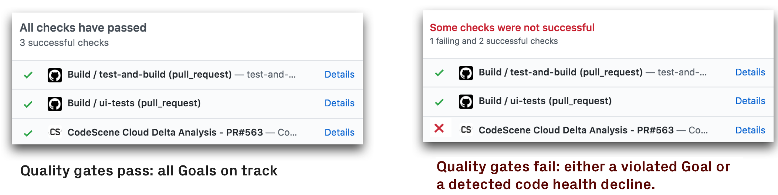Open Details for CodeScene in passed panel
Viewport: 778px width, 195px height.
pyautogui.click(x=339, y=132)
